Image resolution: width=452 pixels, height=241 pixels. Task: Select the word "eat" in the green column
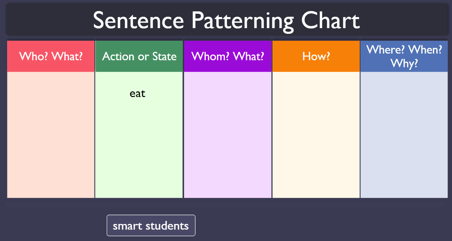137,93
